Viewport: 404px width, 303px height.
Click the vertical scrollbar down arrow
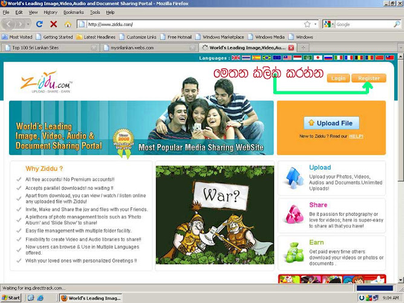(x=400, y=280)
